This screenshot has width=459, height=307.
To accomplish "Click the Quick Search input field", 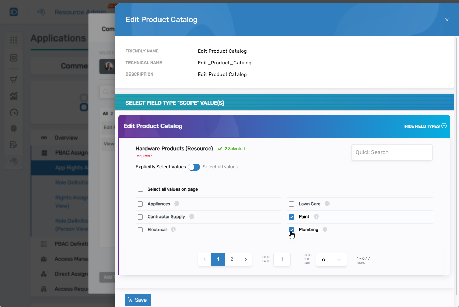I will [392, 152].
